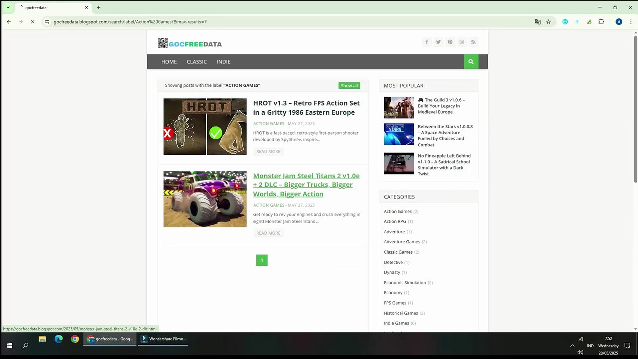The image size is (638, 359).
Task: Select the gocfreedata browser tab
Action: point(54,8)
